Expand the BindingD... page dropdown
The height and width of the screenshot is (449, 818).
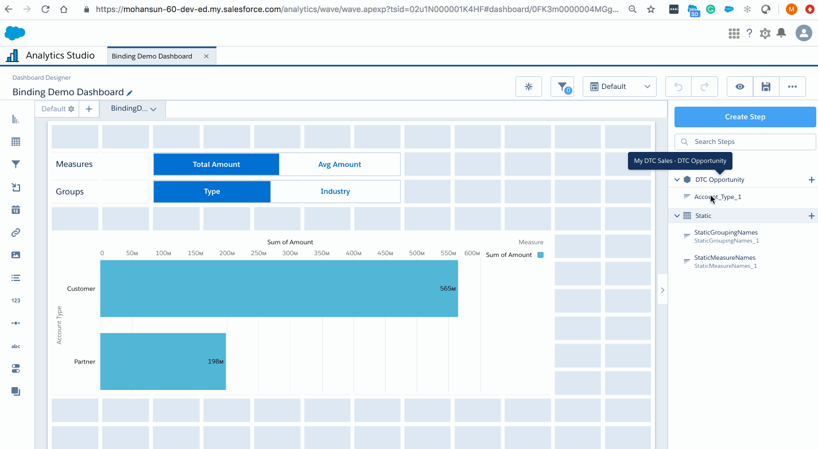tap(153, 109)
